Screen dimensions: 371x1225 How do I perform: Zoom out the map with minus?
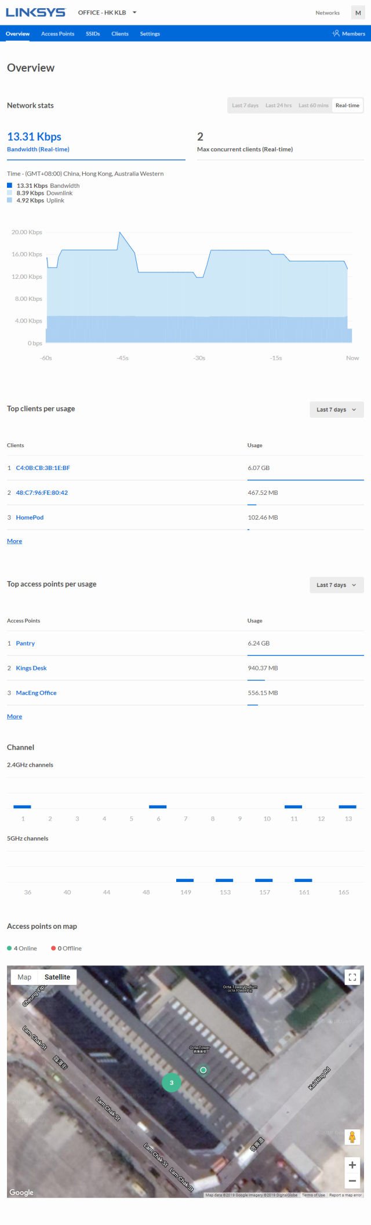coord(352,1180)
